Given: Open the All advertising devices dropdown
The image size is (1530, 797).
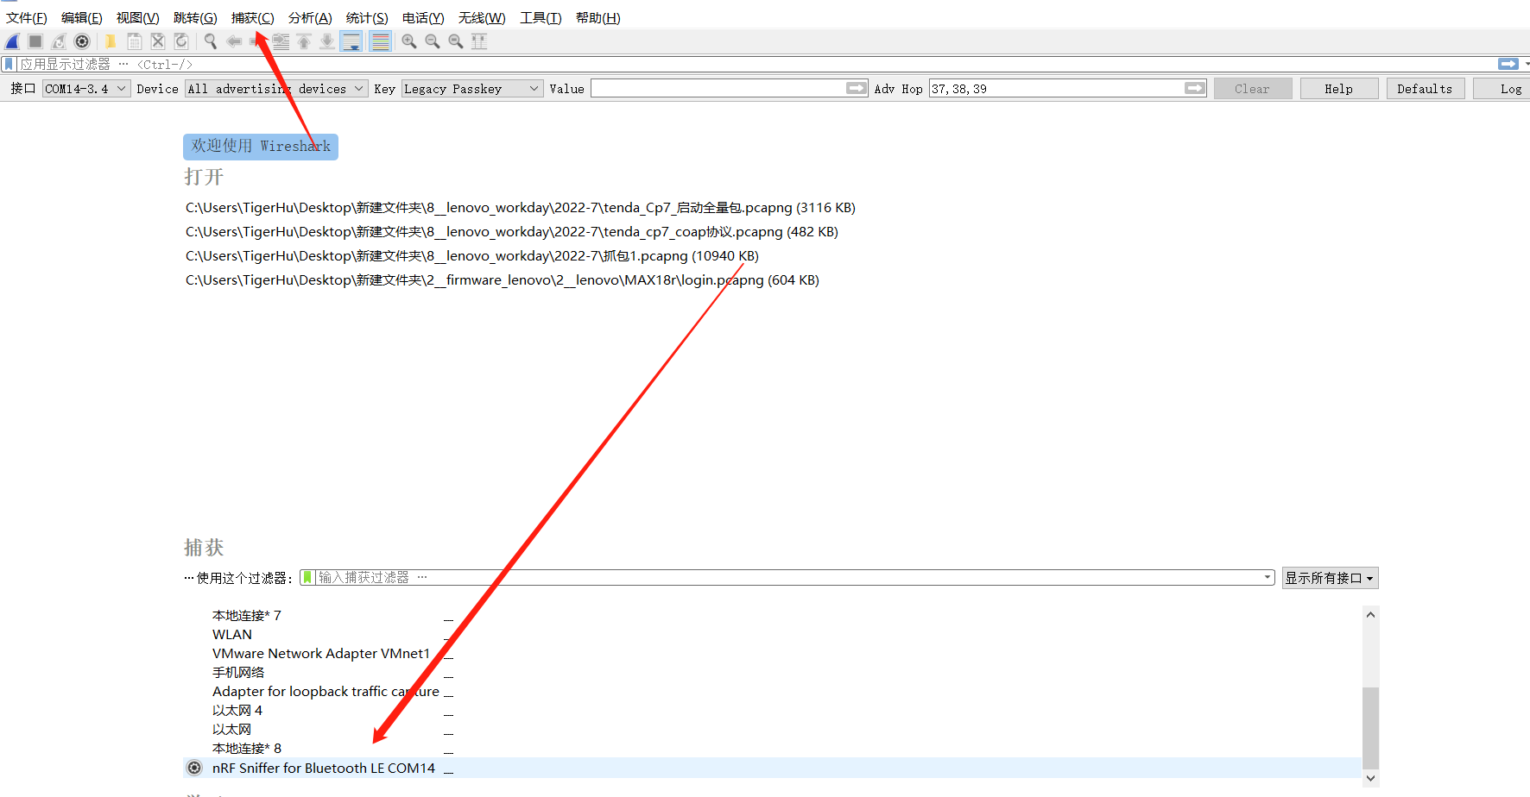Looking at the screenshot, I should pos(276,89).
